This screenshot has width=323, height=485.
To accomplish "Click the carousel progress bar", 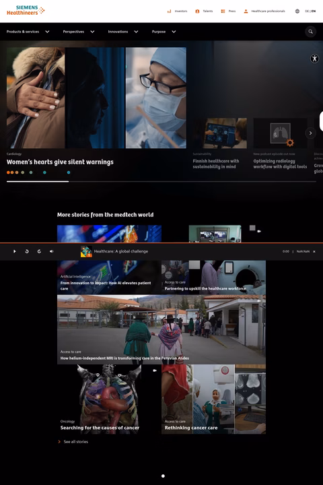I will pos(161,182).
